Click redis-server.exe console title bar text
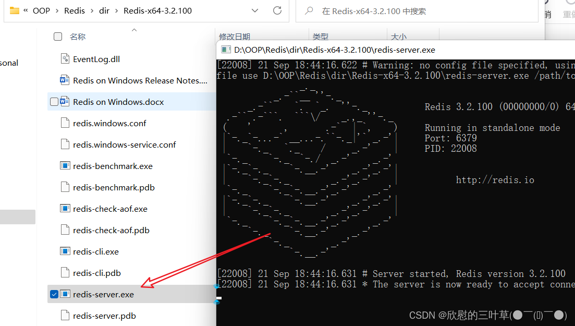 click(x=335, y=50)
